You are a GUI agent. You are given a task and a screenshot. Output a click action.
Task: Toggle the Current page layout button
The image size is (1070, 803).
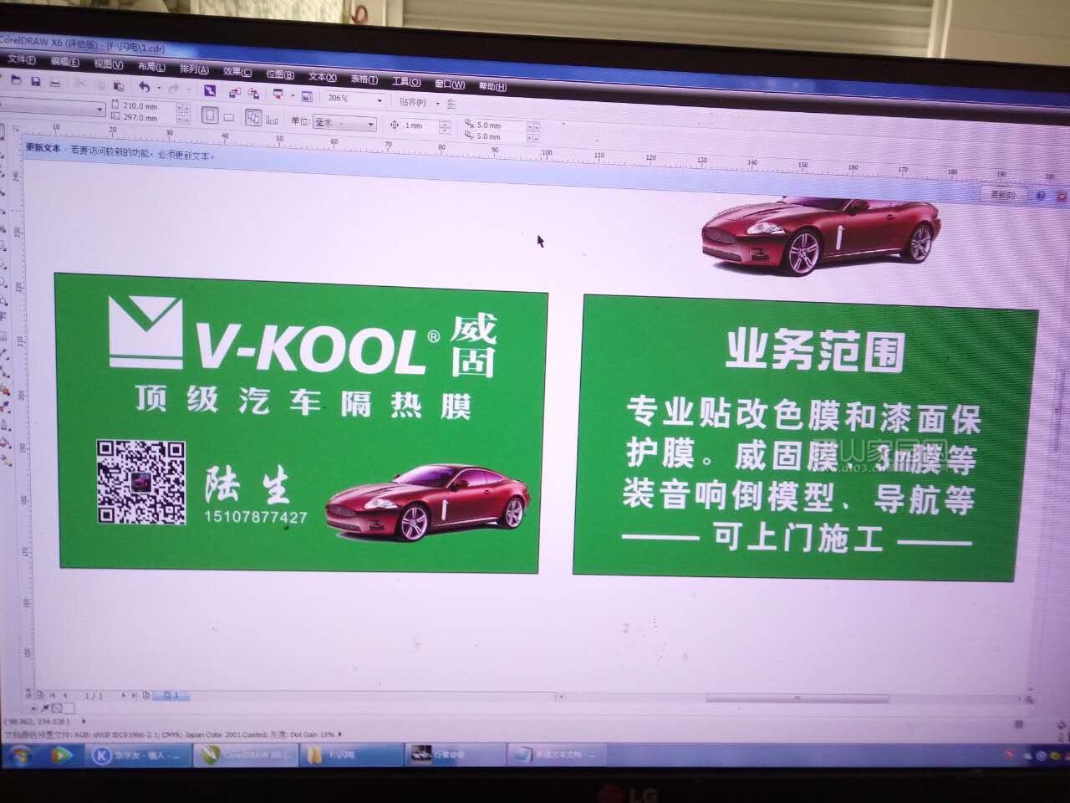coord(272,120)
